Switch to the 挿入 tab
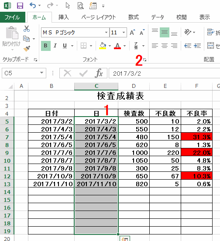Image resolution: width=220 pixels, height=241 pixels. [x=64, y=17]
